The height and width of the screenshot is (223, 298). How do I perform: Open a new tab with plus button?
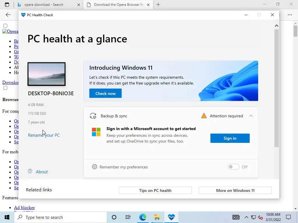[158, 5]
